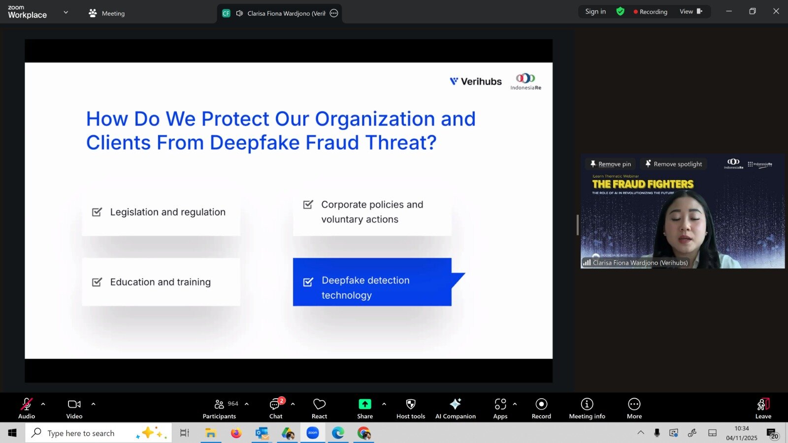Screen dimensions: 788x443
Task: Click the Sign in button
Action: [x=595, y=12]
